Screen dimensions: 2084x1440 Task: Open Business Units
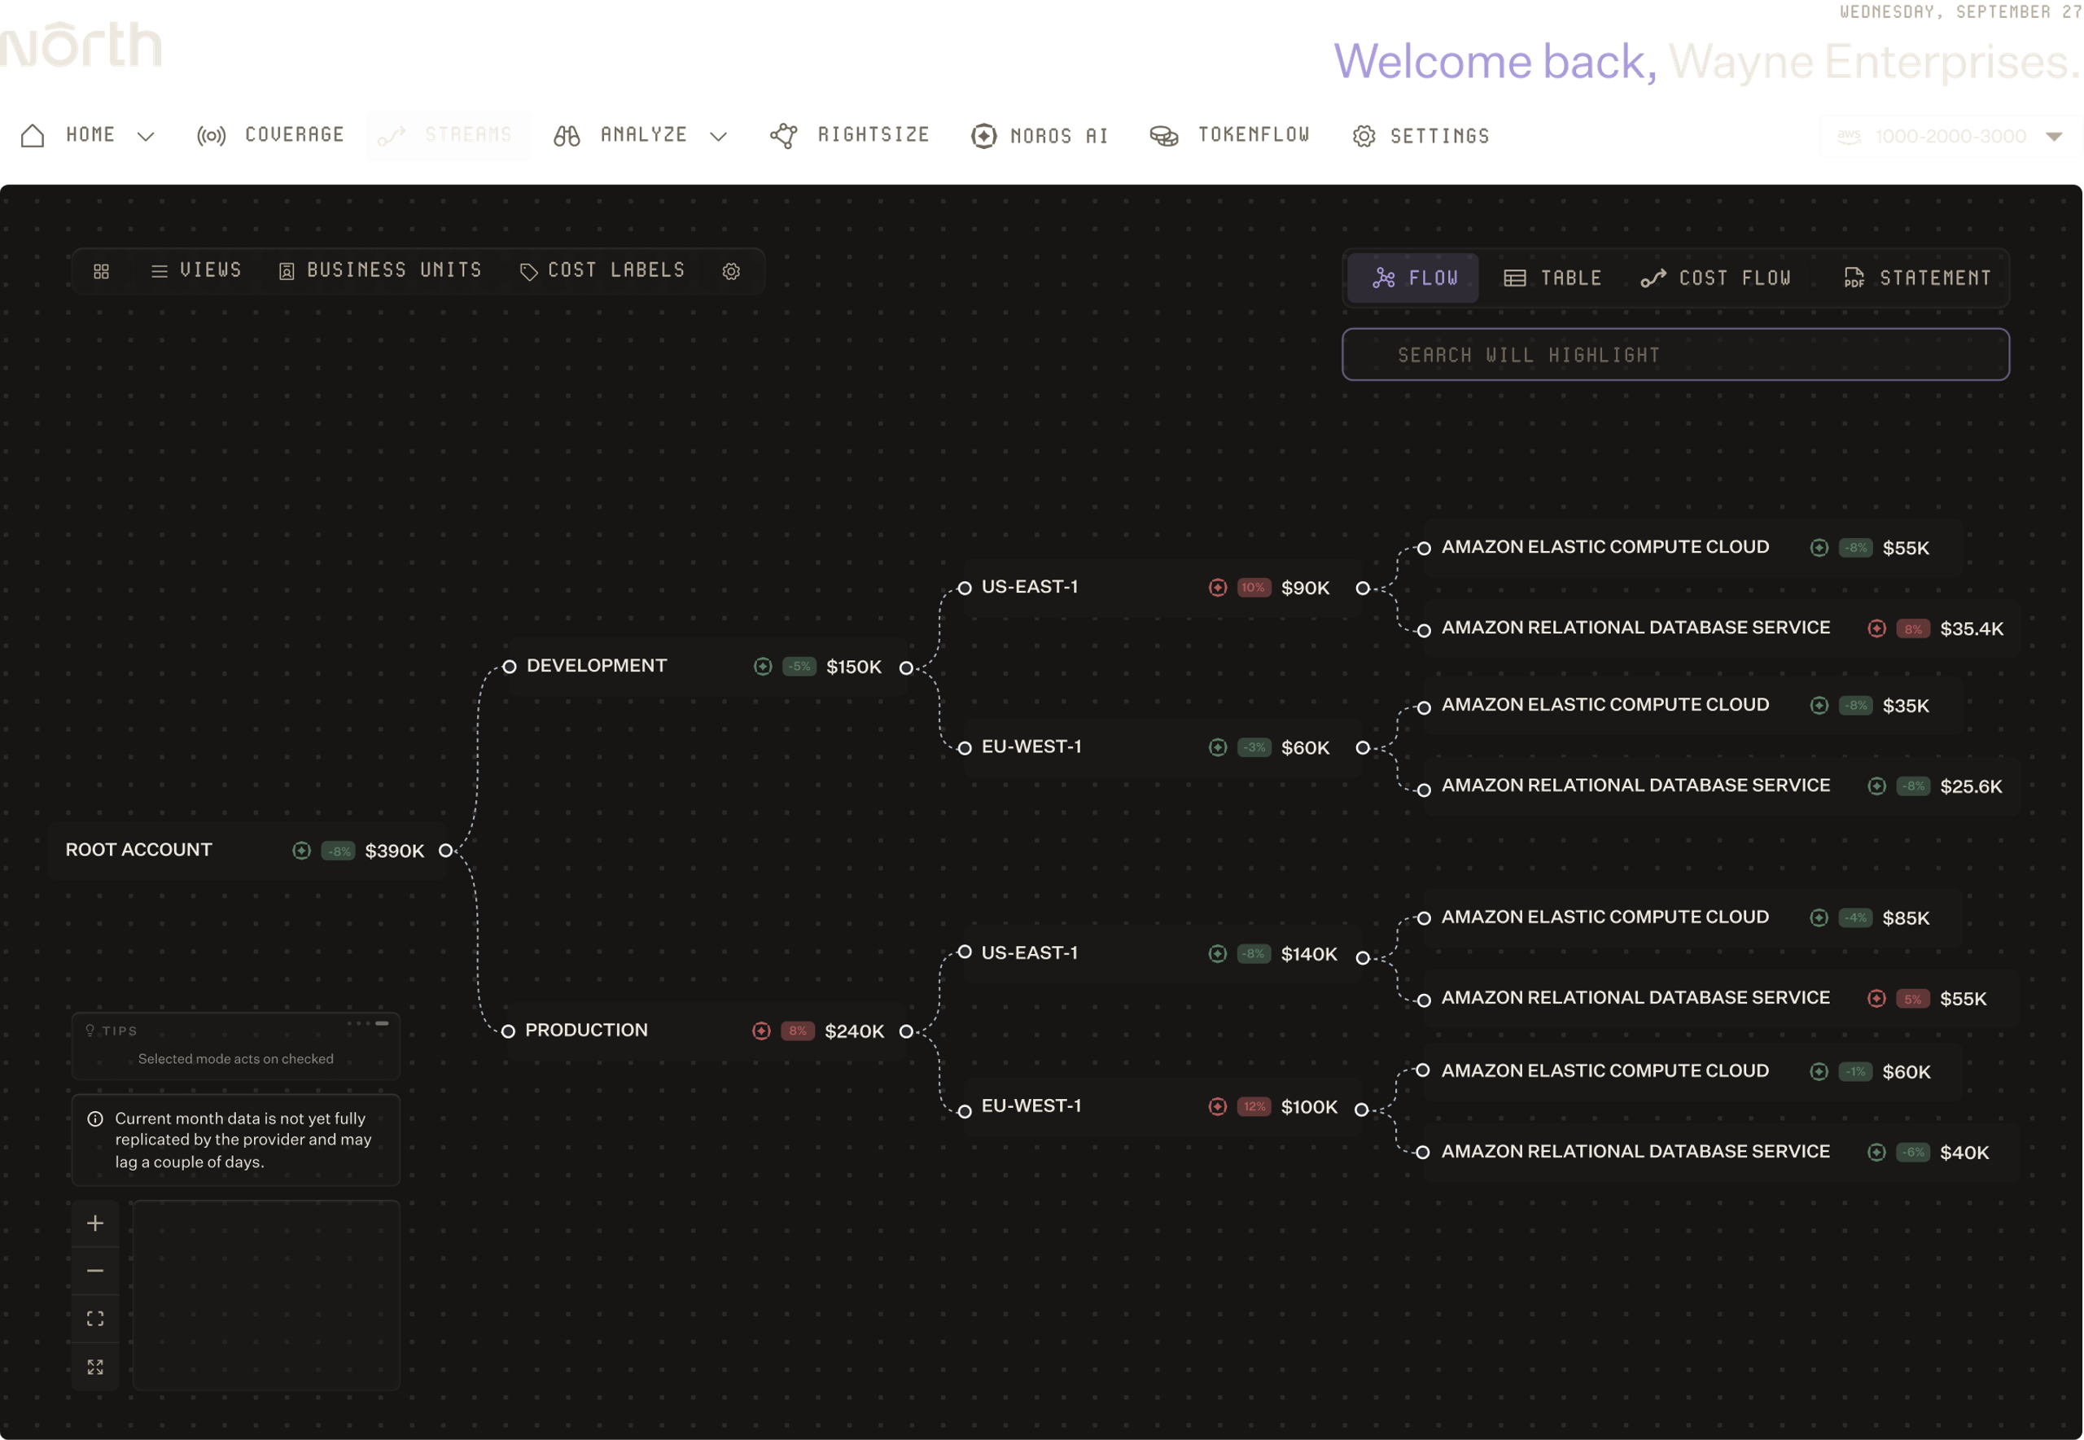tap(380, 271)
